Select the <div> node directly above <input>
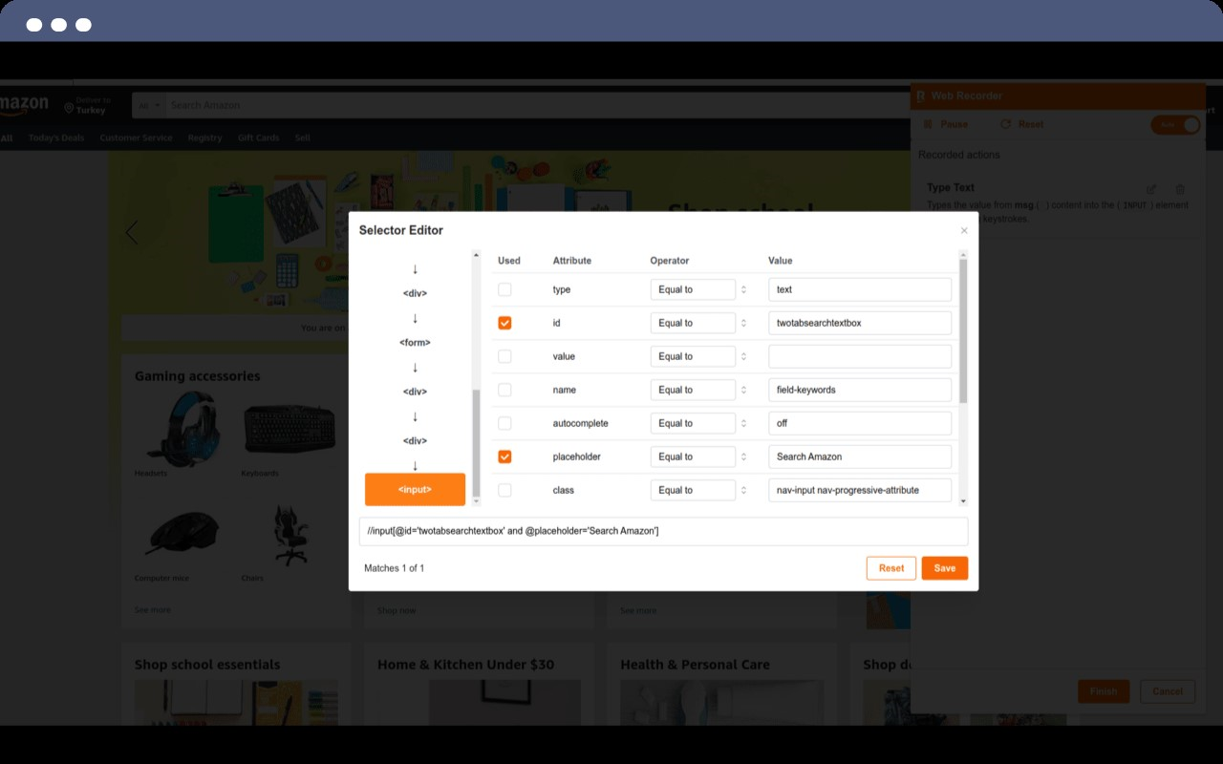 (x=415, y=440)
